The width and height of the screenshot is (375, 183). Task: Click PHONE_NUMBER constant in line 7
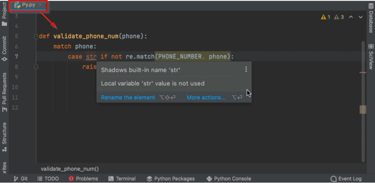tap(180, 57)
